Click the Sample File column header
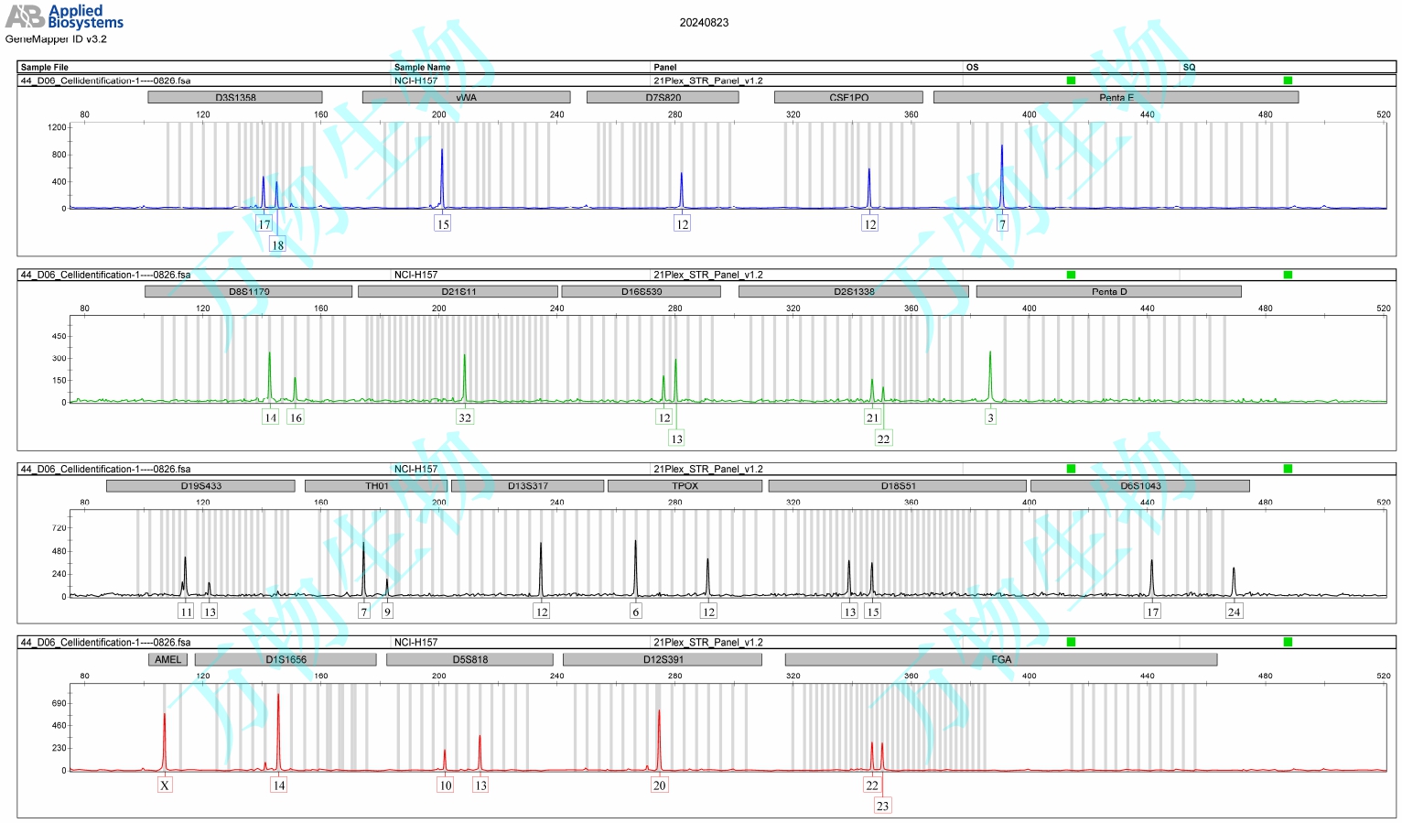Screen dimensions: 1402x823 44,67
